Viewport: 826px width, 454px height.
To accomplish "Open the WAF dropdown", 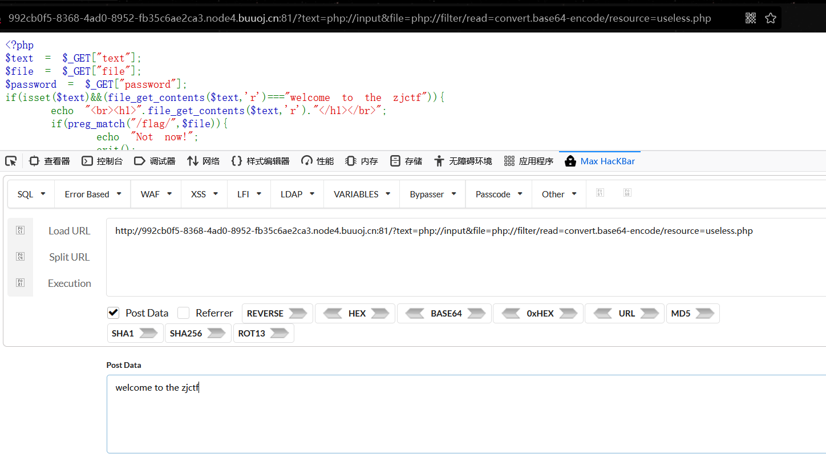I will (156, 194).
